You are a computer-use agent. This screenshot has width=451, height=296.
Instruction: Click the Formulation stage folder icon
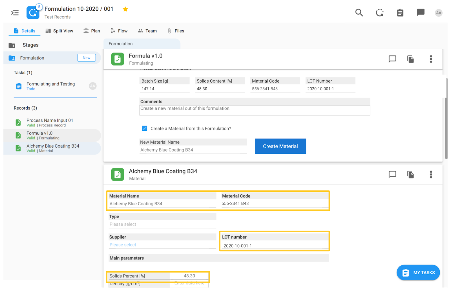[x=12, y=58]
